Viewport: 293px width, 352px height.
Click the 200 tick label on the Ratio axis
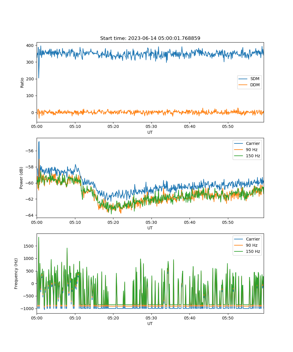pos(30,79)
